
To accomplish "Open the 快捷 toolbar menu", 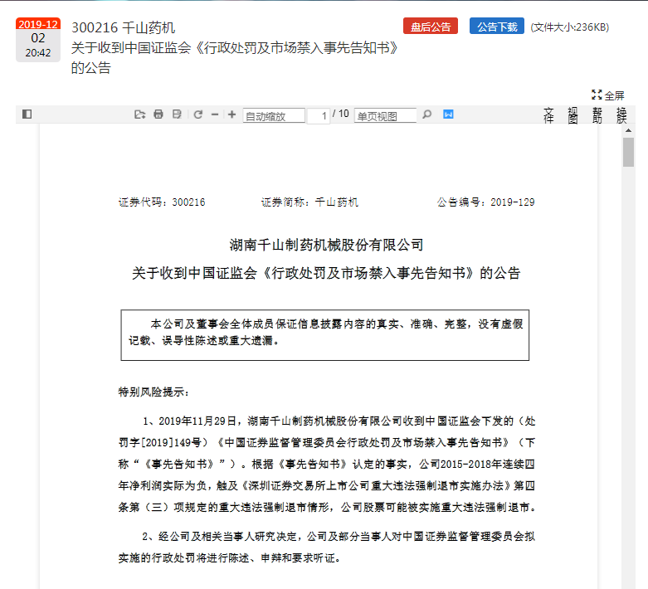I will 621,115.
